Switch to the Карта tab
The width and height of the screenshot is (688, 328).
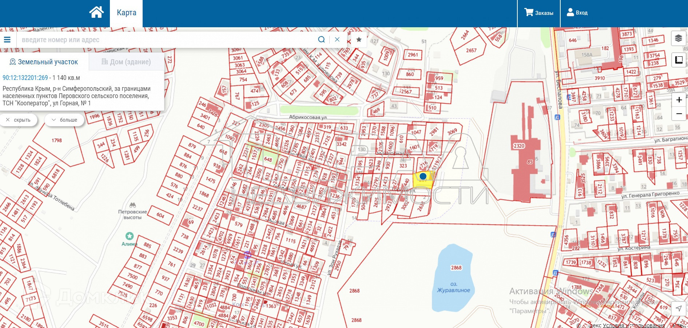pyautogui.click(x=126, y=13)
